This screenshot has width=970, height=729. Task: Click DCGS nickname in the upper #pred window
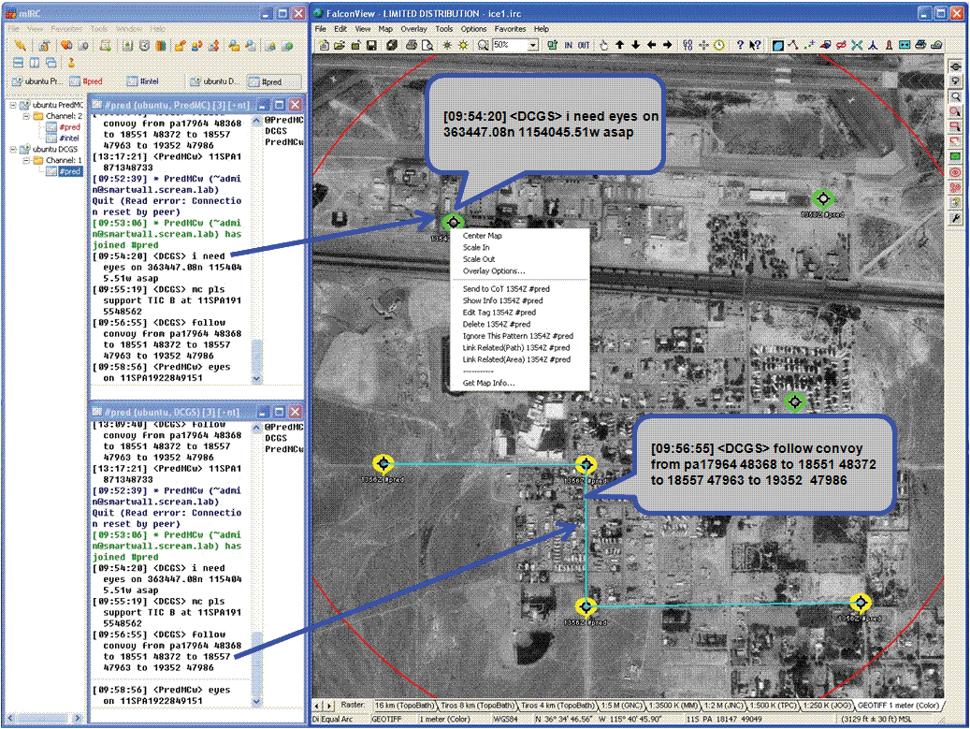[276, 131]
